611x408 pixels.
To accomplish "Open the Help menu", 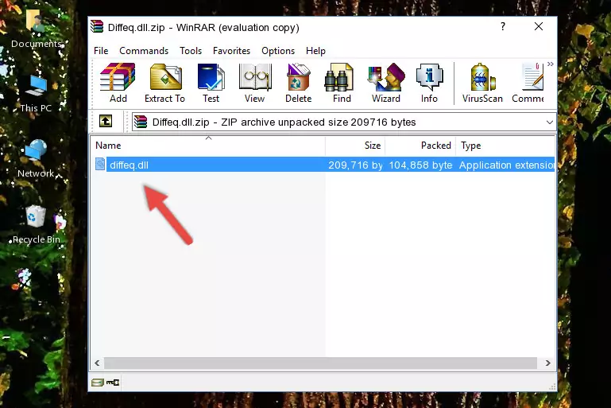I will coord(315,51).
